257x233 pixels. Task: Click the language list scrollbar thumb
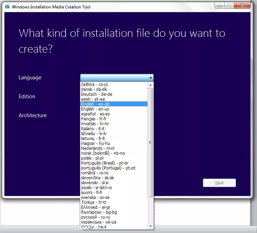(x=151, y=142)
